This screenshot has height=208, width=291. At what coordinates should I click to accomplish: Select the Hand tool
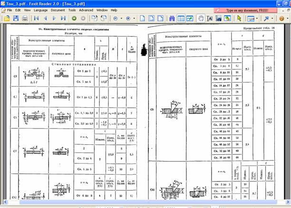point(201,18)
